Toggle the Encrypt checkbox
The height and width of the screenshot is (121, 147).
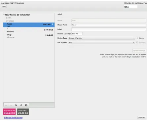[x=137, y=38]
